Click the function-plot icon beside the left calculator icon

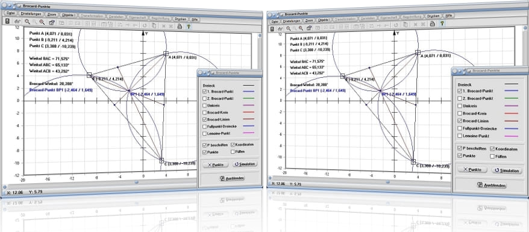click(x=18, y=22)
